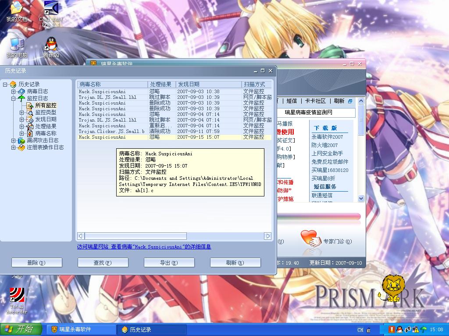Collapse the 历史记录 root node
The height and width of the screenshot is (336, 449).
point(5,84)
